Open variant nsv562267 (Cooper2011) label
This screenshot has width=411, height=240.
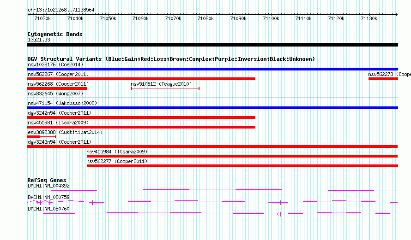pyautogui.click(x=58, y=74)
